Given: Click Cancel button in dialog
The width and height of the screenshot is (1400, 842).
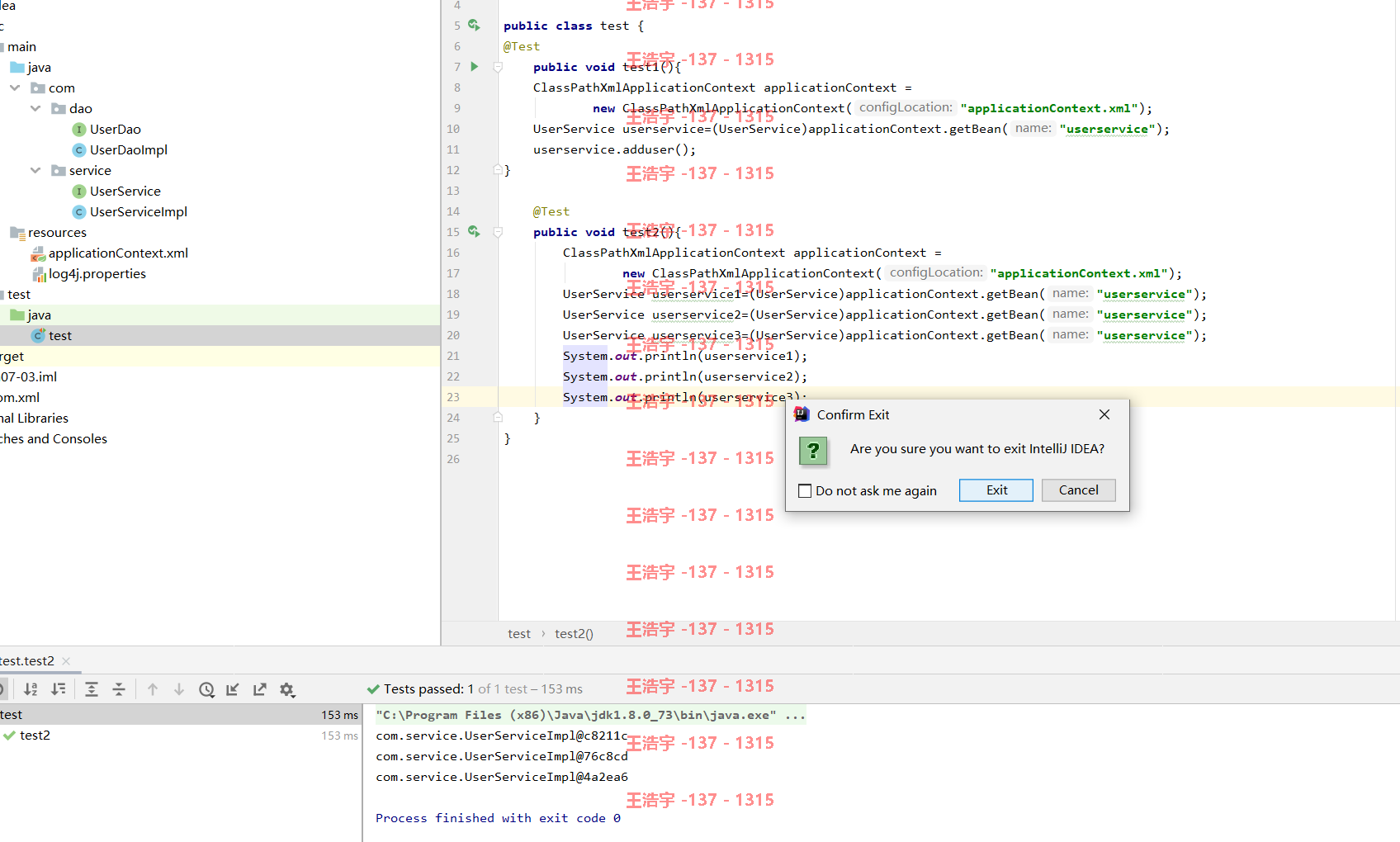Looking at the screenshot, I should click(1078, 490).
